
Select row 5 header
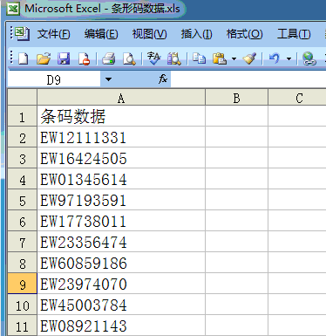(22, 200)
